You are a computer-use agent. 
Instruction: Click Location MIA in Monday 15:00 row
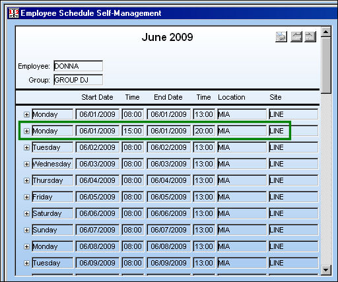pos(242,131)
